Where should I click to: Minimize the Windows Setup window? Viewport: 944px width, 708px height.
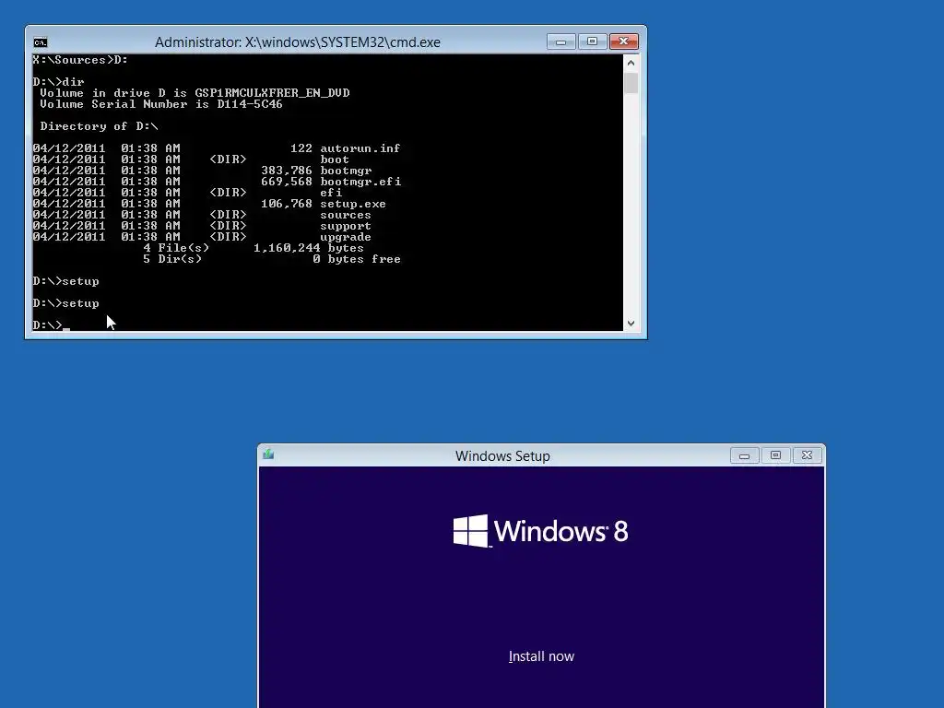744,455
